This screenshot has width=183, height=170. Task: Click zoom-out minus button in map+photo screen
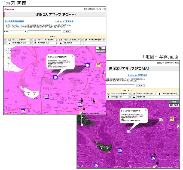pos(82,125)
